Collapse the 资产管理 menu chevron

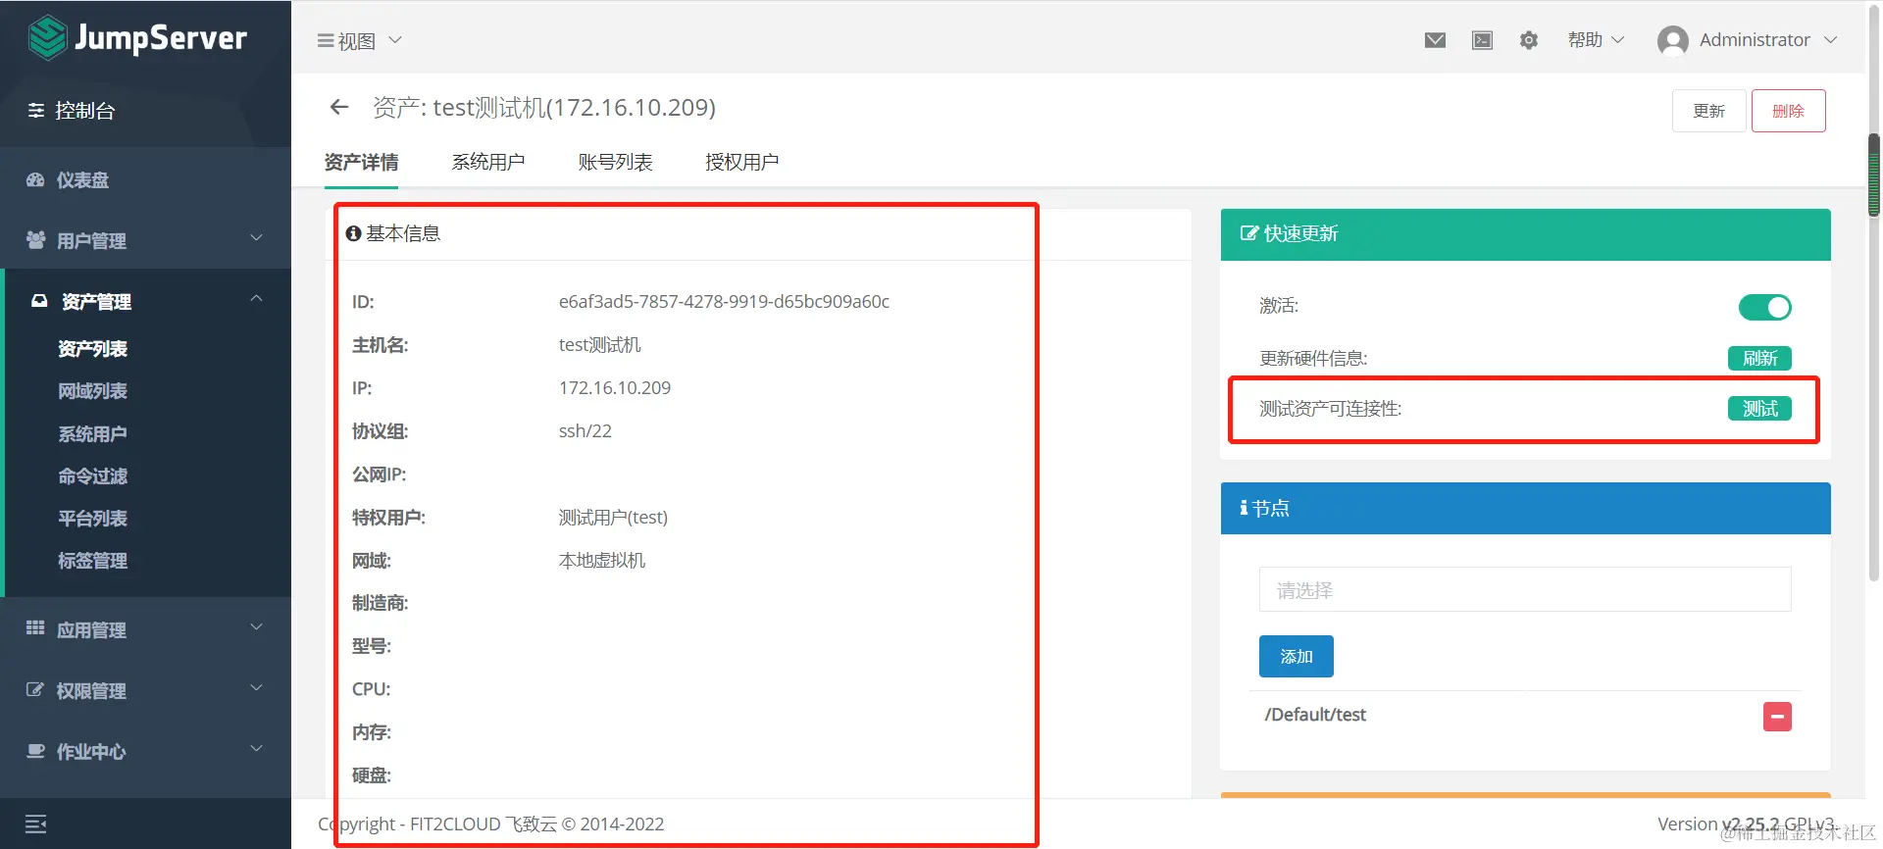pyautogui.click(x=256, y=299)
